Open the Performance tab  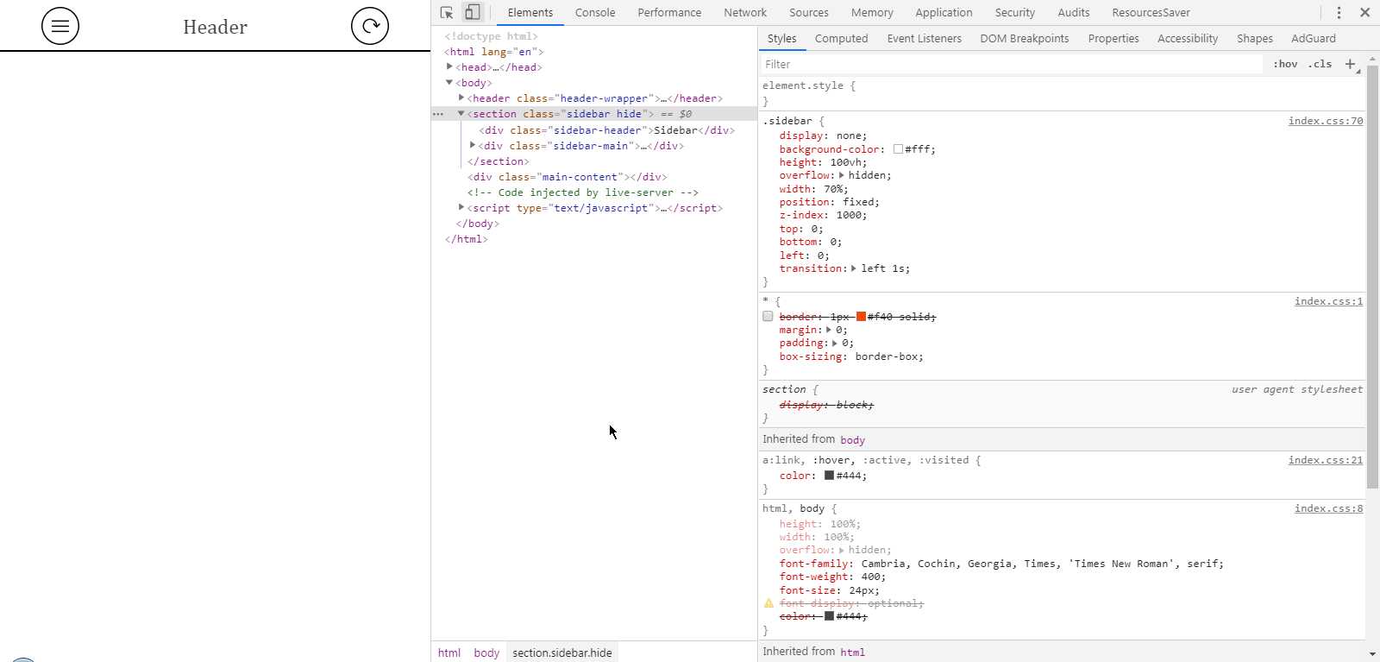point(669,13)
